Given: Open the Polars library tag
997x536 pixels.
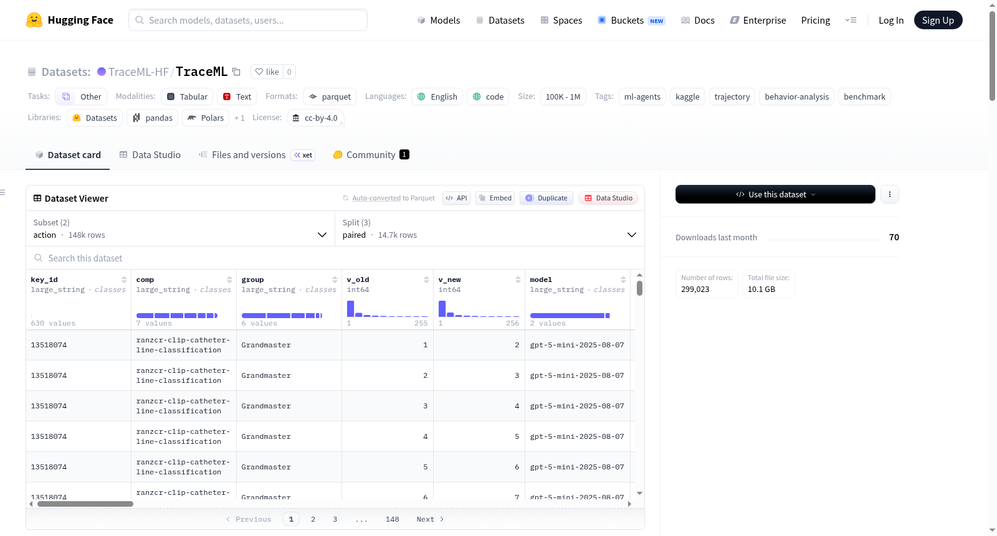Looking at the screenshot, I should pyautogui.click(x=206, y=118).
